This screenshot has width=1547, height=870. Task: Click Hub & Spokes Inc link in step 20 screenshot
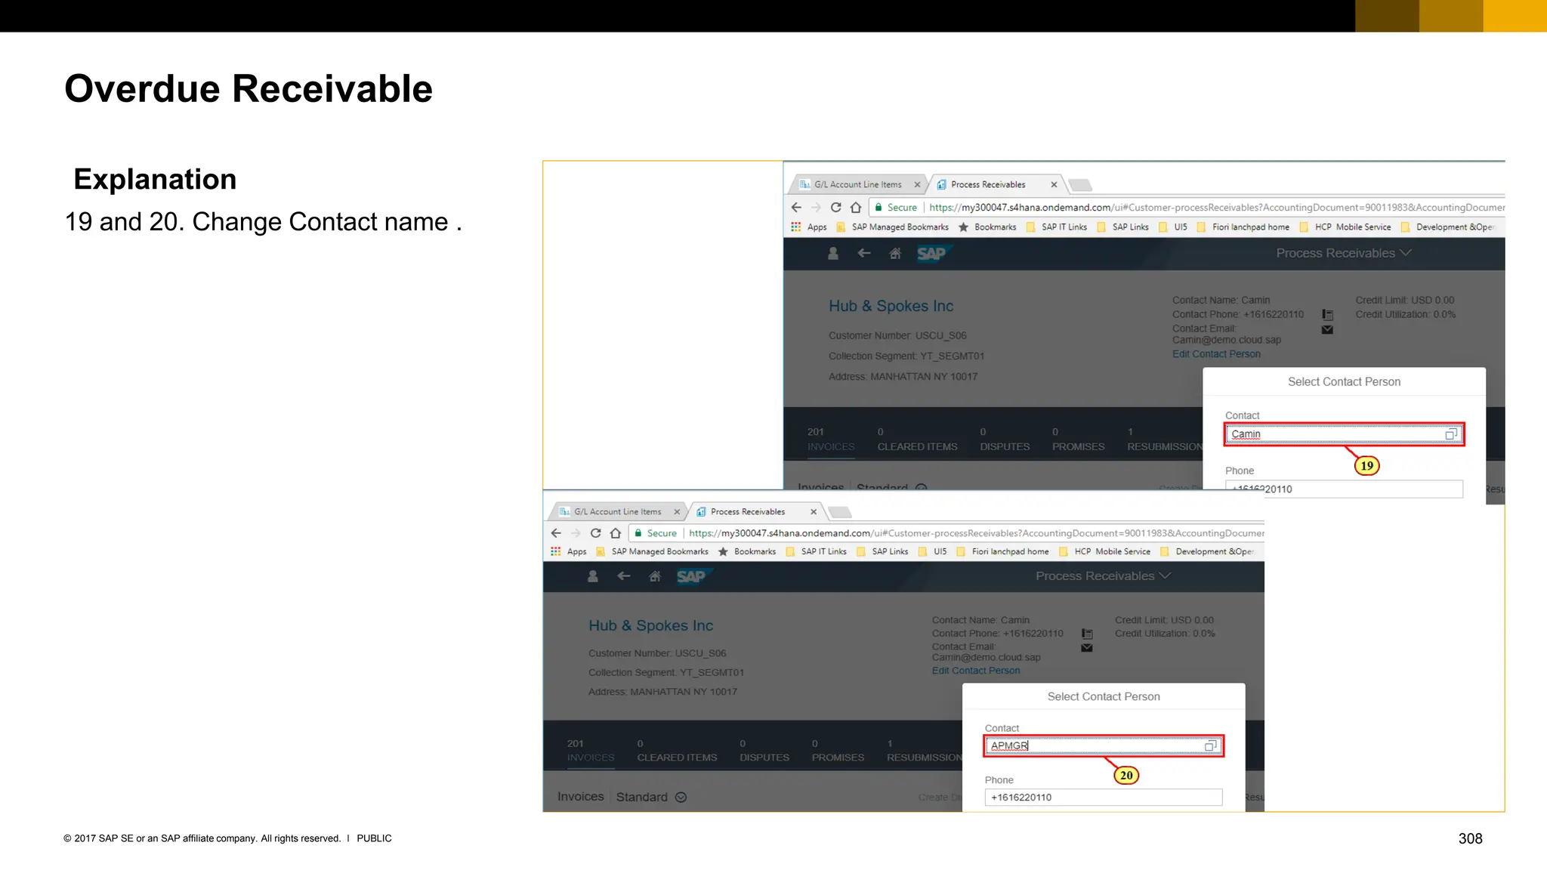650,626
